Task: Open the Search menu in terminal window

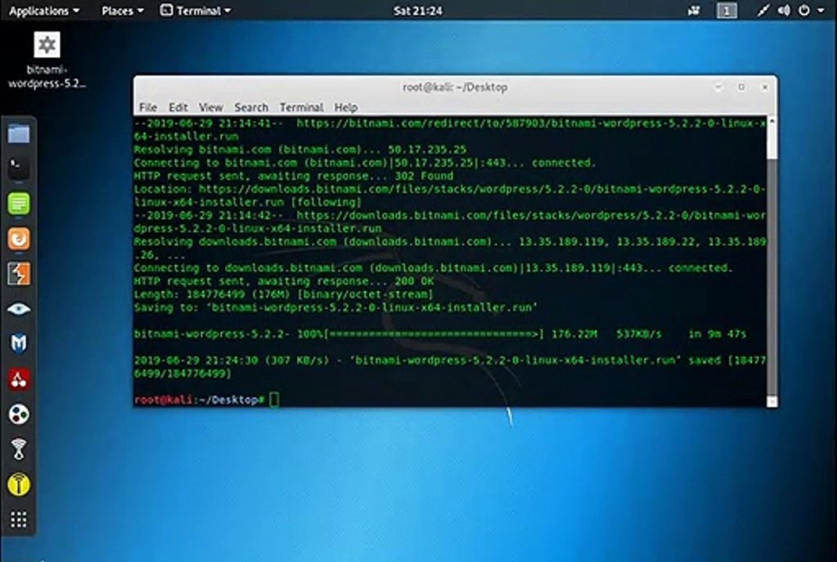Action: pos(251,107)
